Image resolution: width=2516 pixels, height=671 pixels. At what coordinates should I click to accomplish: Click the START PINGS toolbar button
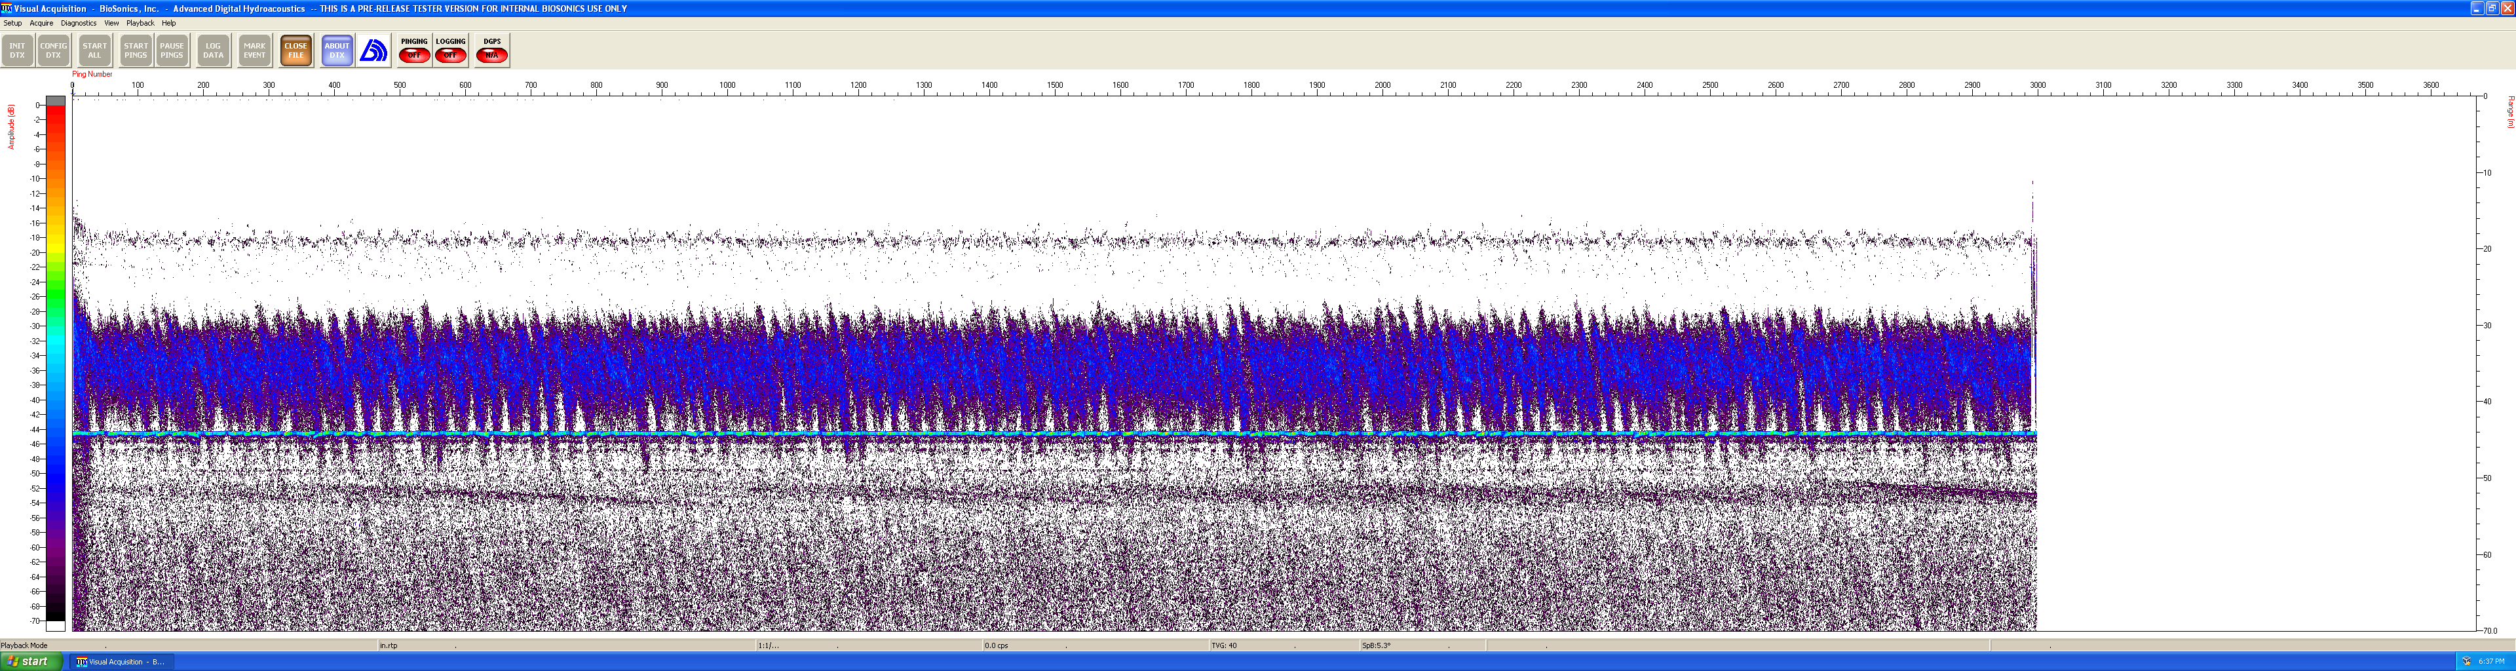[x=136, y=51]
